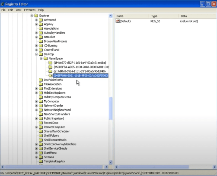Select folder icon of {1f4de370-d627-11d1-ba4f-00a0c91eedba}

click(x=50, y=63)
